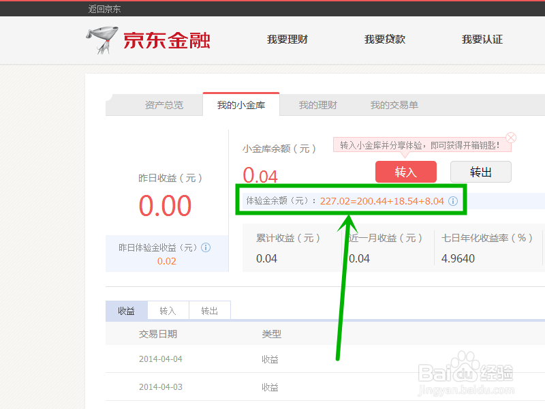Click the 小金库余额（元） label
The image size is (545, 409).
tap(279, 149)
